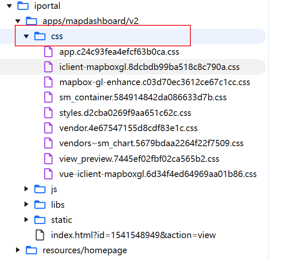Click file icon of vue-iclient-mapboxgl css file

point(48,174)
